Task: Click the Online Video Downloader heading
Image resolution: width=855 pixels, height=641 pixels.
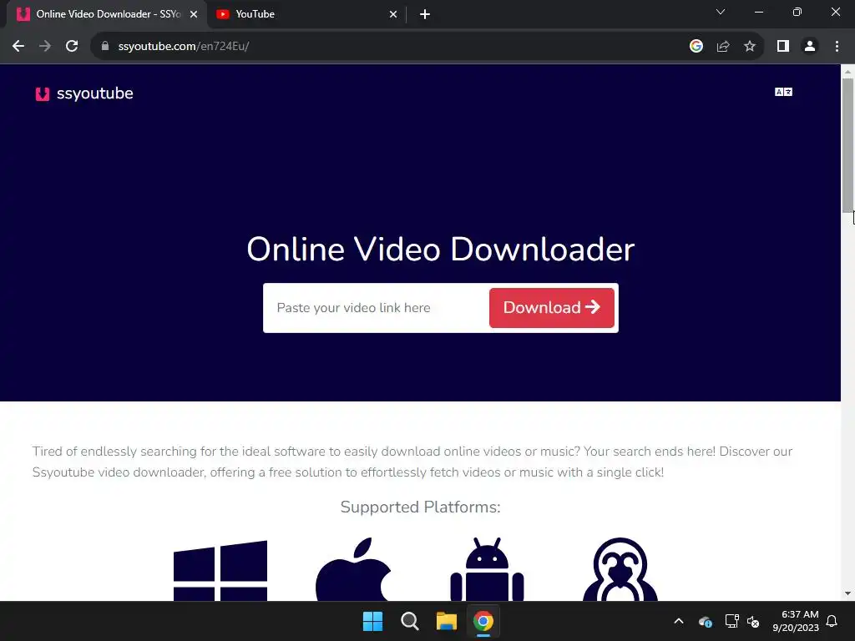Action: coord(441,250)
